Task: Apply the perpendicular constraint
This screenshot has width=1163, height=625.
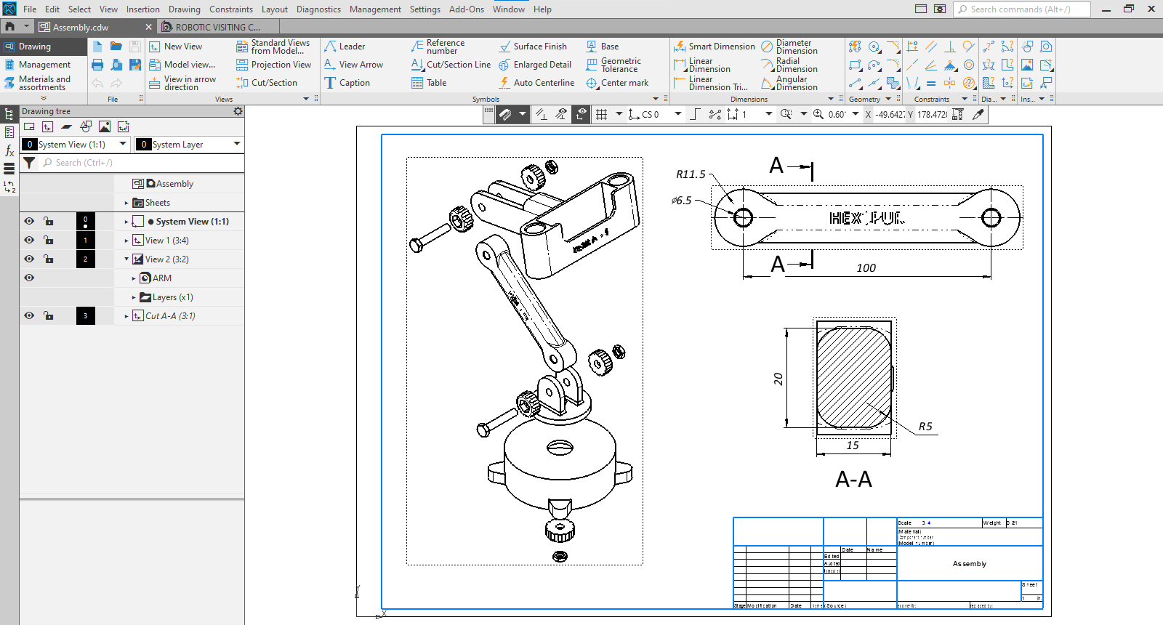Action: pos(950,47)
